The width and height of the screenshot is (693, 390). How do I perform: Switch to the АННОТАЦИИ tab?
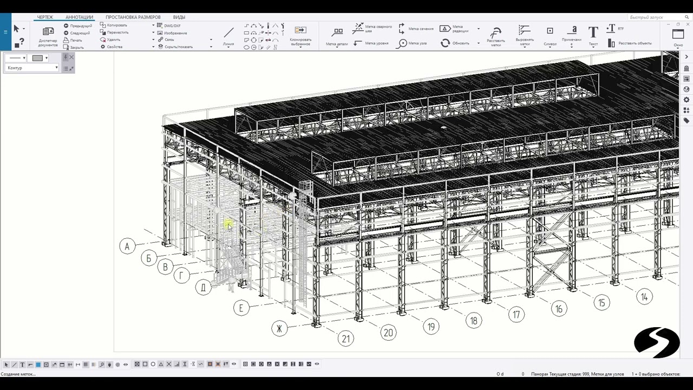click(x=79, y=17)
